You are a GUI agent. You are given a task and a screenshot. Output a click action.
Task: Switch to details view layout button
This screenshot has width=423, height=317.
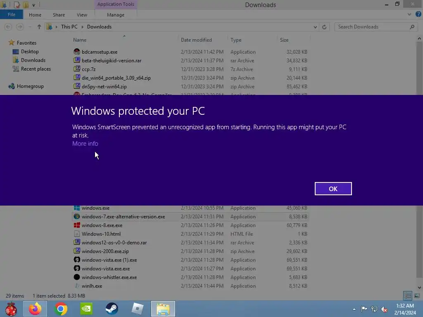click(407, 296)
